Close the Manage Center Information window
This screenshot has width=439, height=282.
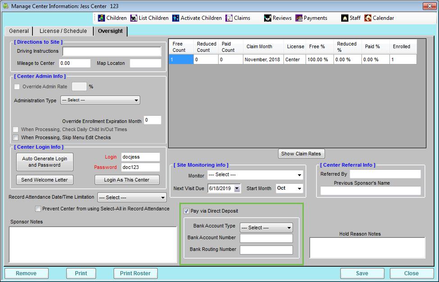(430, 6)
